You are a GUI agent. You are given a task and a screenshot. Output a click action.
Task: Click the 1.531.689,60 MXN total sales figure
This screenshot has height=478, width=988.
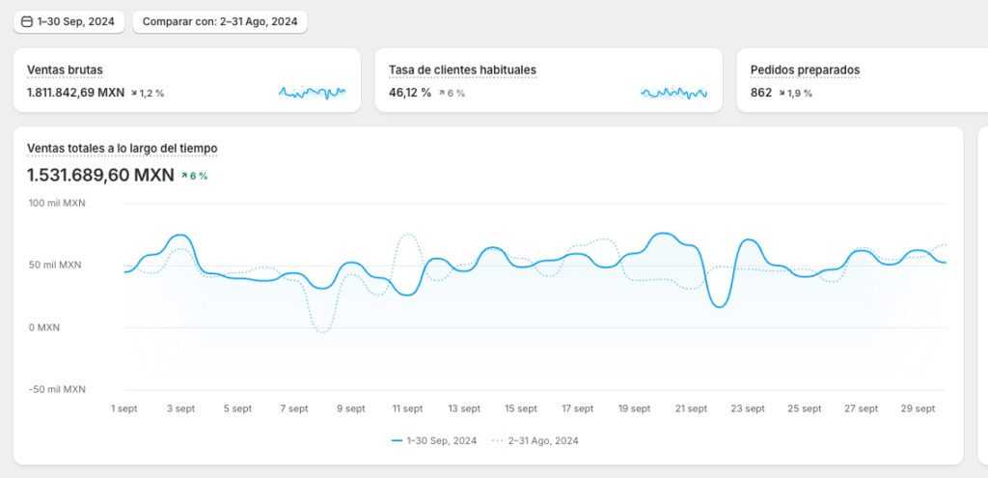[100, 175]
